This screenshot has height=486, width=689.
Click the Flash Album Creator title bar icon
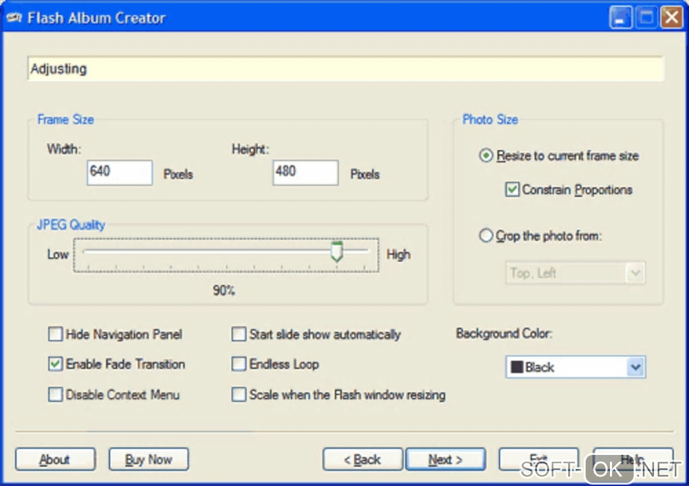[14, 18]
